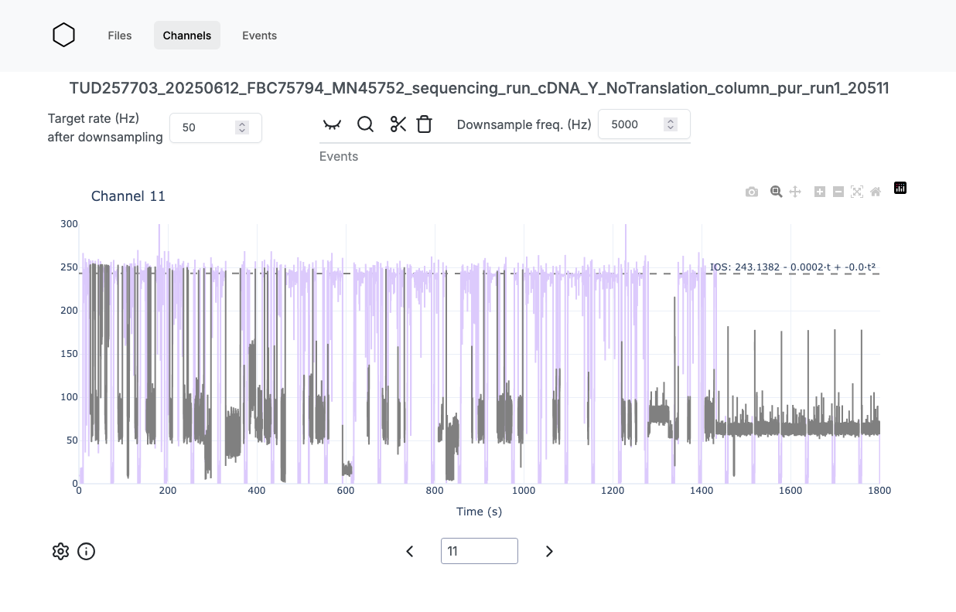The width and height of the screenshot is (956, 612).
Task: Go to the next channel with right arrow
Action: 549,551
